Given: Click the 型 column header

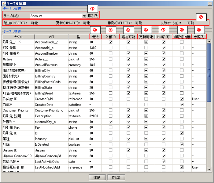Looking at the screenshot, I should pyautogui.click(x=79, y=37).
